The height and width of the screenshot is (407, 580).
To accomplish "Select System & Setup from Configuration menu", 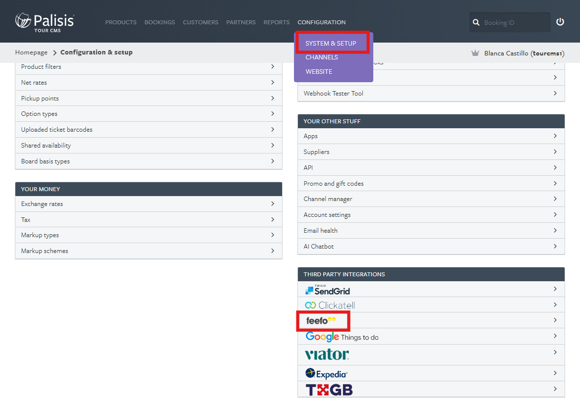I will point(331,43).
